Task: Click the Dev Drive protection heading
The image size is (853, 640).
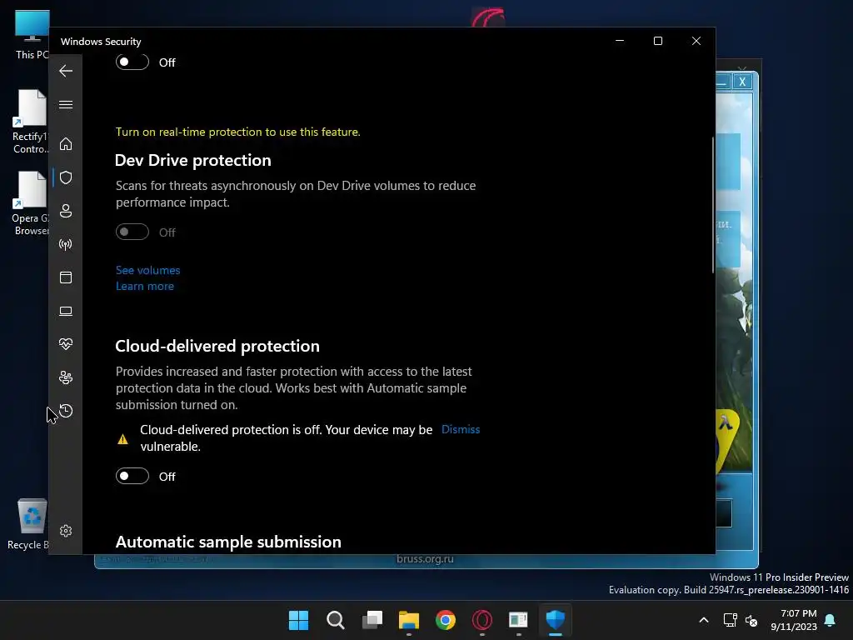Action: pyautogui.click(x=193, y=161)
